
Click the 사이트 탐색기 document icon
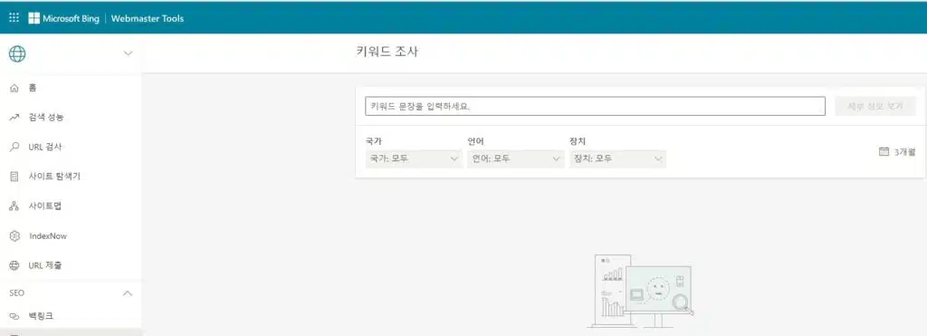point(14,177)
